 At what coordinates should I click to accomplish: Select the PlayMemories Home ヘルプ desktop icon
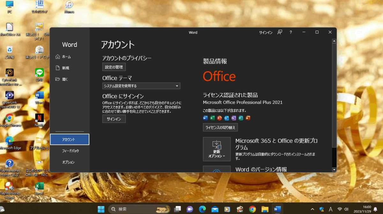click(10, 168)
